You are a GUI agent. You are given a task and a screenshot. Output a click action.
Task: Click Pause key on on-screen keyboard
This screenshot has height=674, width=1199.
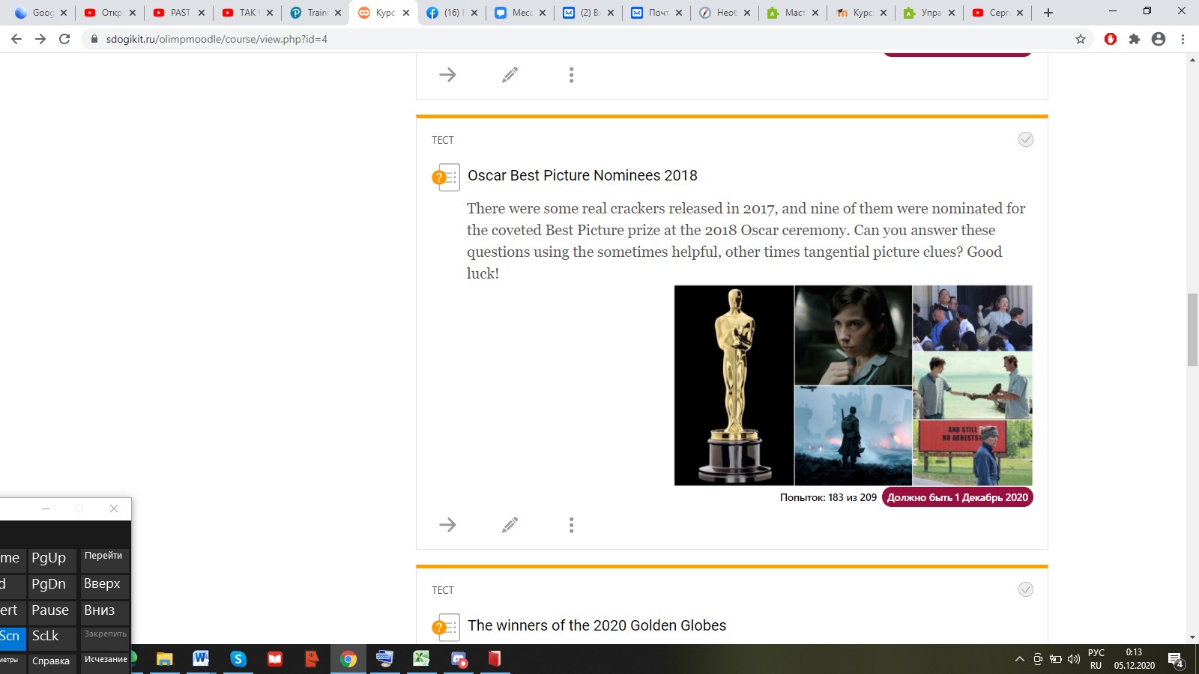pyautogui.click(x=52, y=611)
